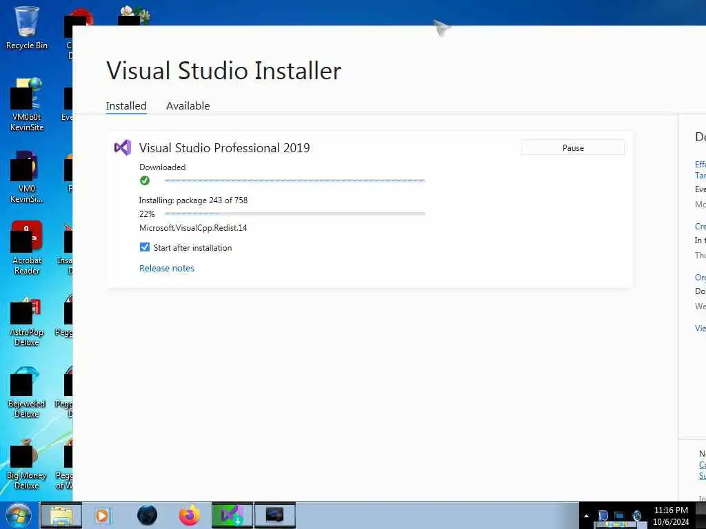Click the green Downloaded checkmark icon
This screenshot has width=706, height=529.
[x=145, y=180]
